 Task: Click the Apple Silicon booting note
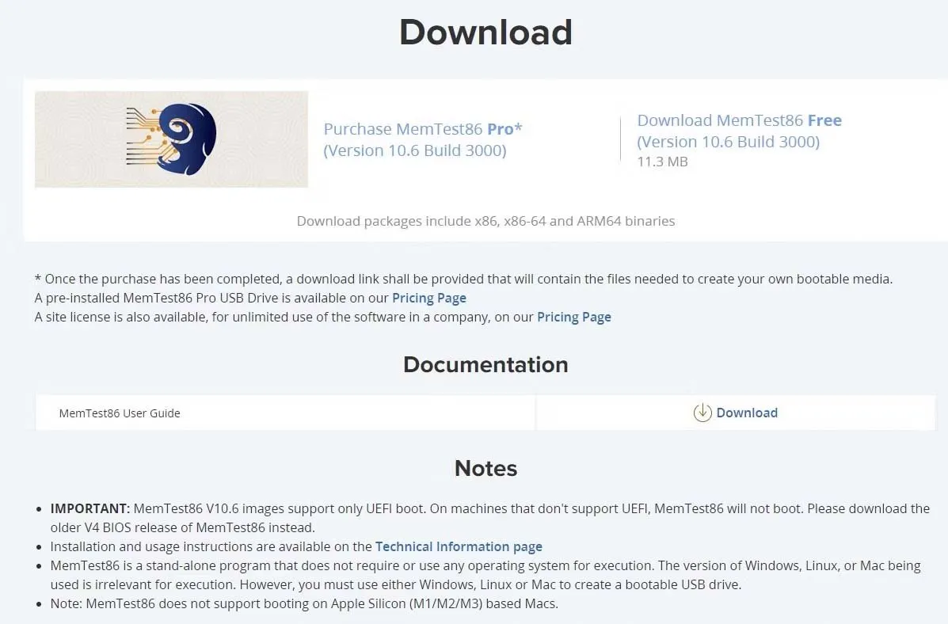tap(304, 603)
